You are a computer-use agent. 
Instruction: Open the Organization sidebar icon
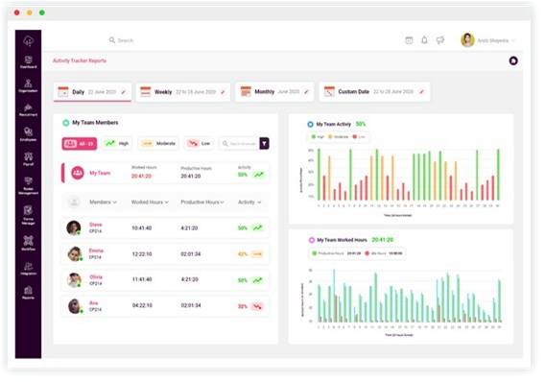[x=28, y=85]
